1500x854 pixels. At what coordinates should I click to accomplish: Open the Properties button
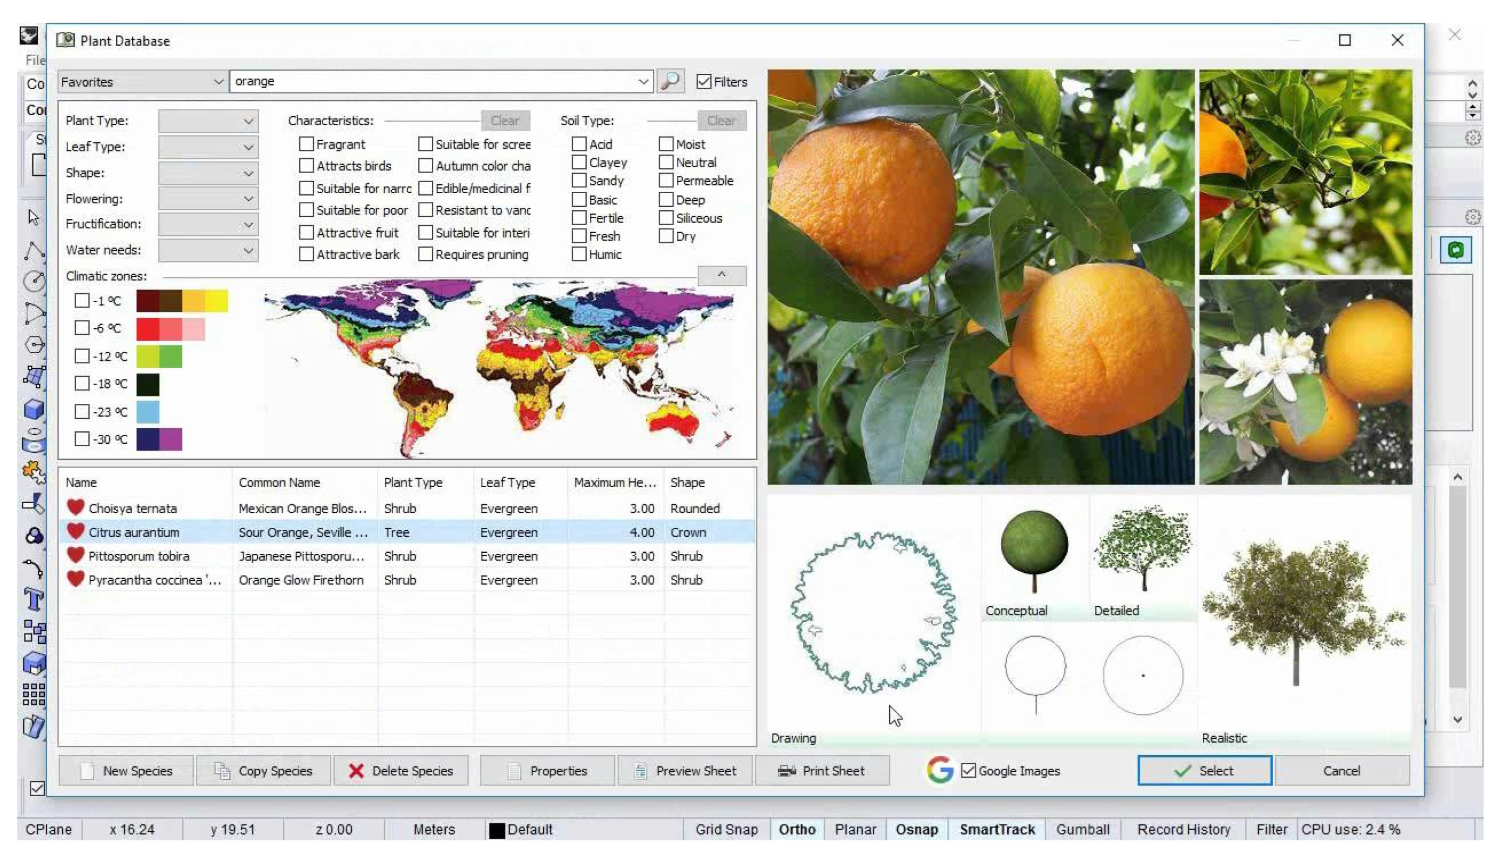point(547,770)
